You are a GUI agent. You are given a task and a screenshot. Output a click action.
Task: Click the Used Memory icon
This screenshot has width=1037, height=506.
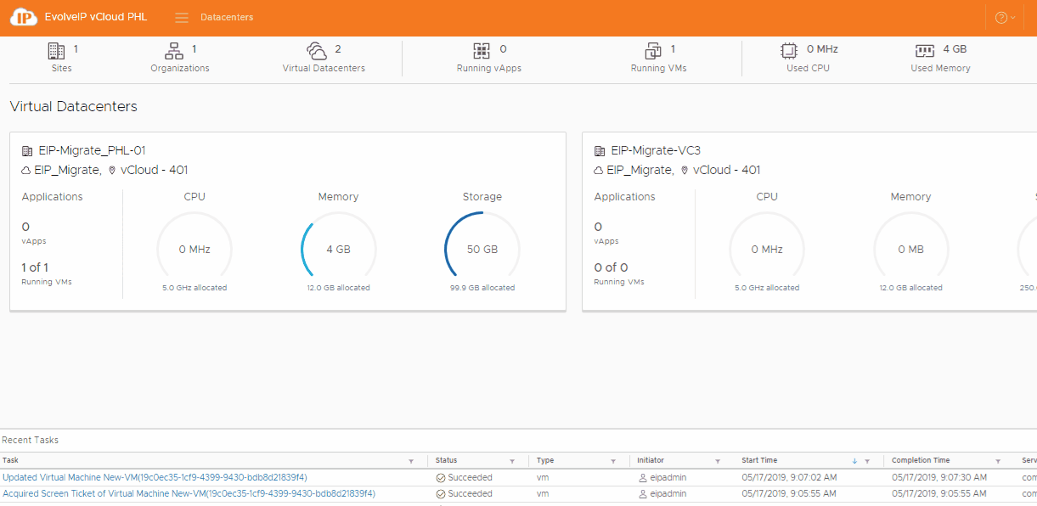(925, 51)
